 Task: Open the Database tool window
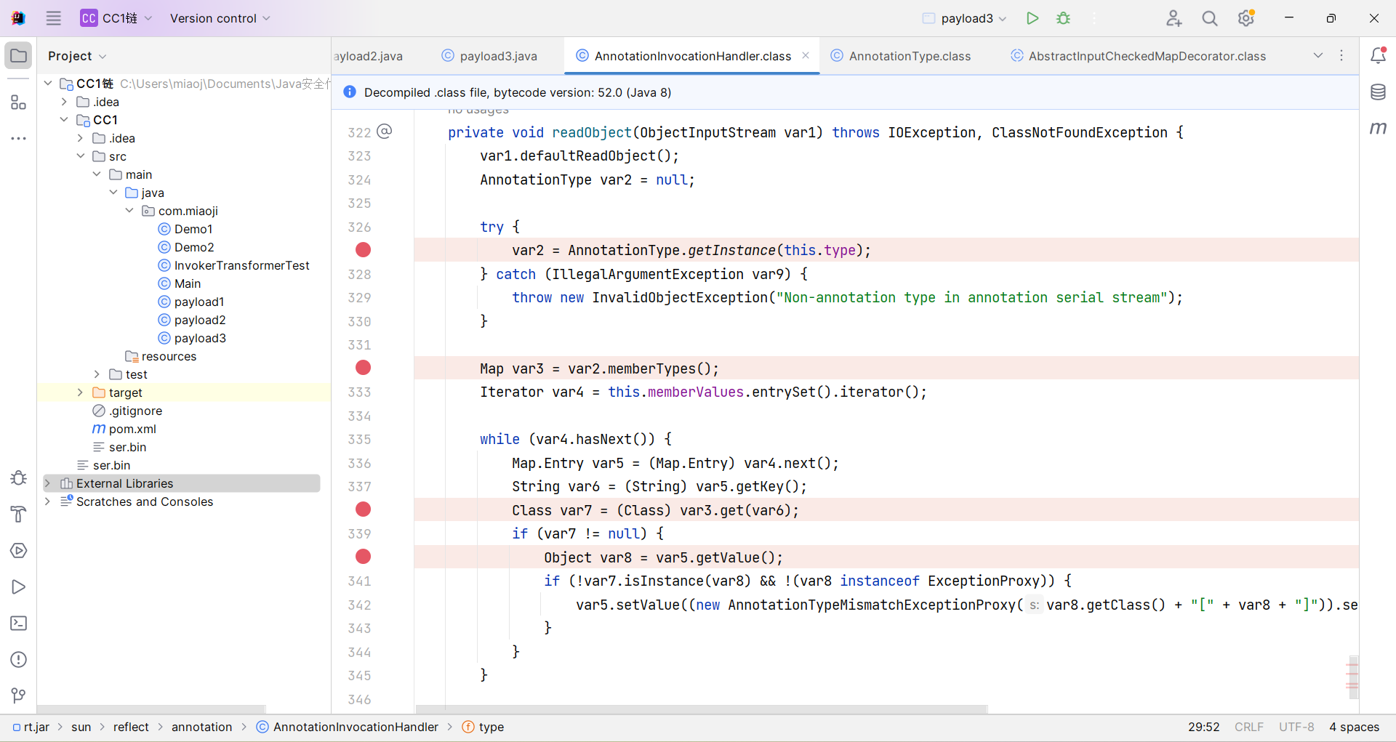(x=1378, y=92)
